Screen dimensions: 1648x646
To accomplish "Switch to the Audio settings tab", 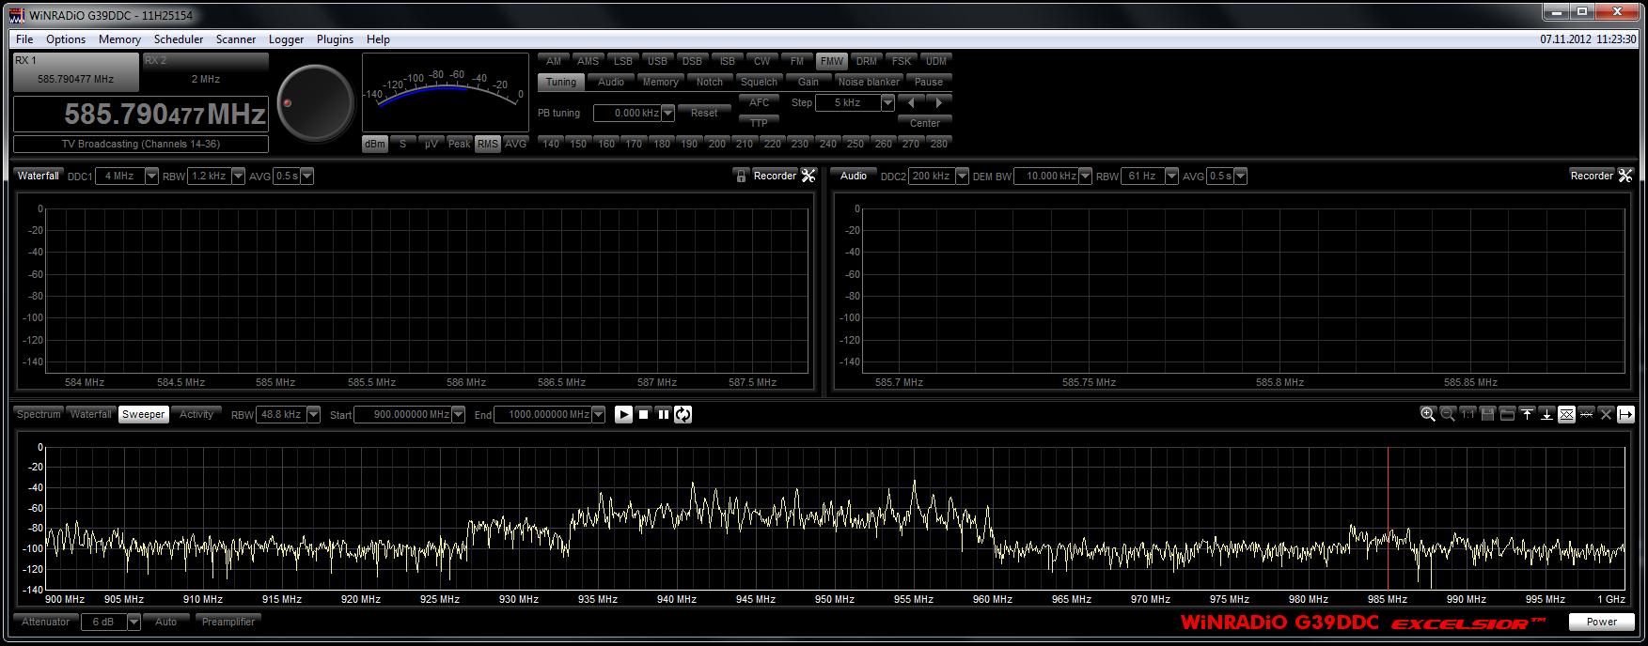I will pos(611,82).
